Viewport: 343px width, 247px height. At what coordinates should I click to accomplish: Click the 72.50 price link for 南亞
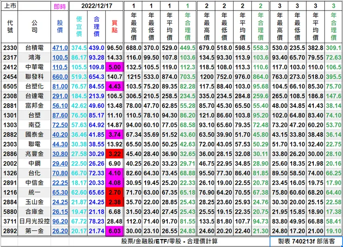(60, 125)
